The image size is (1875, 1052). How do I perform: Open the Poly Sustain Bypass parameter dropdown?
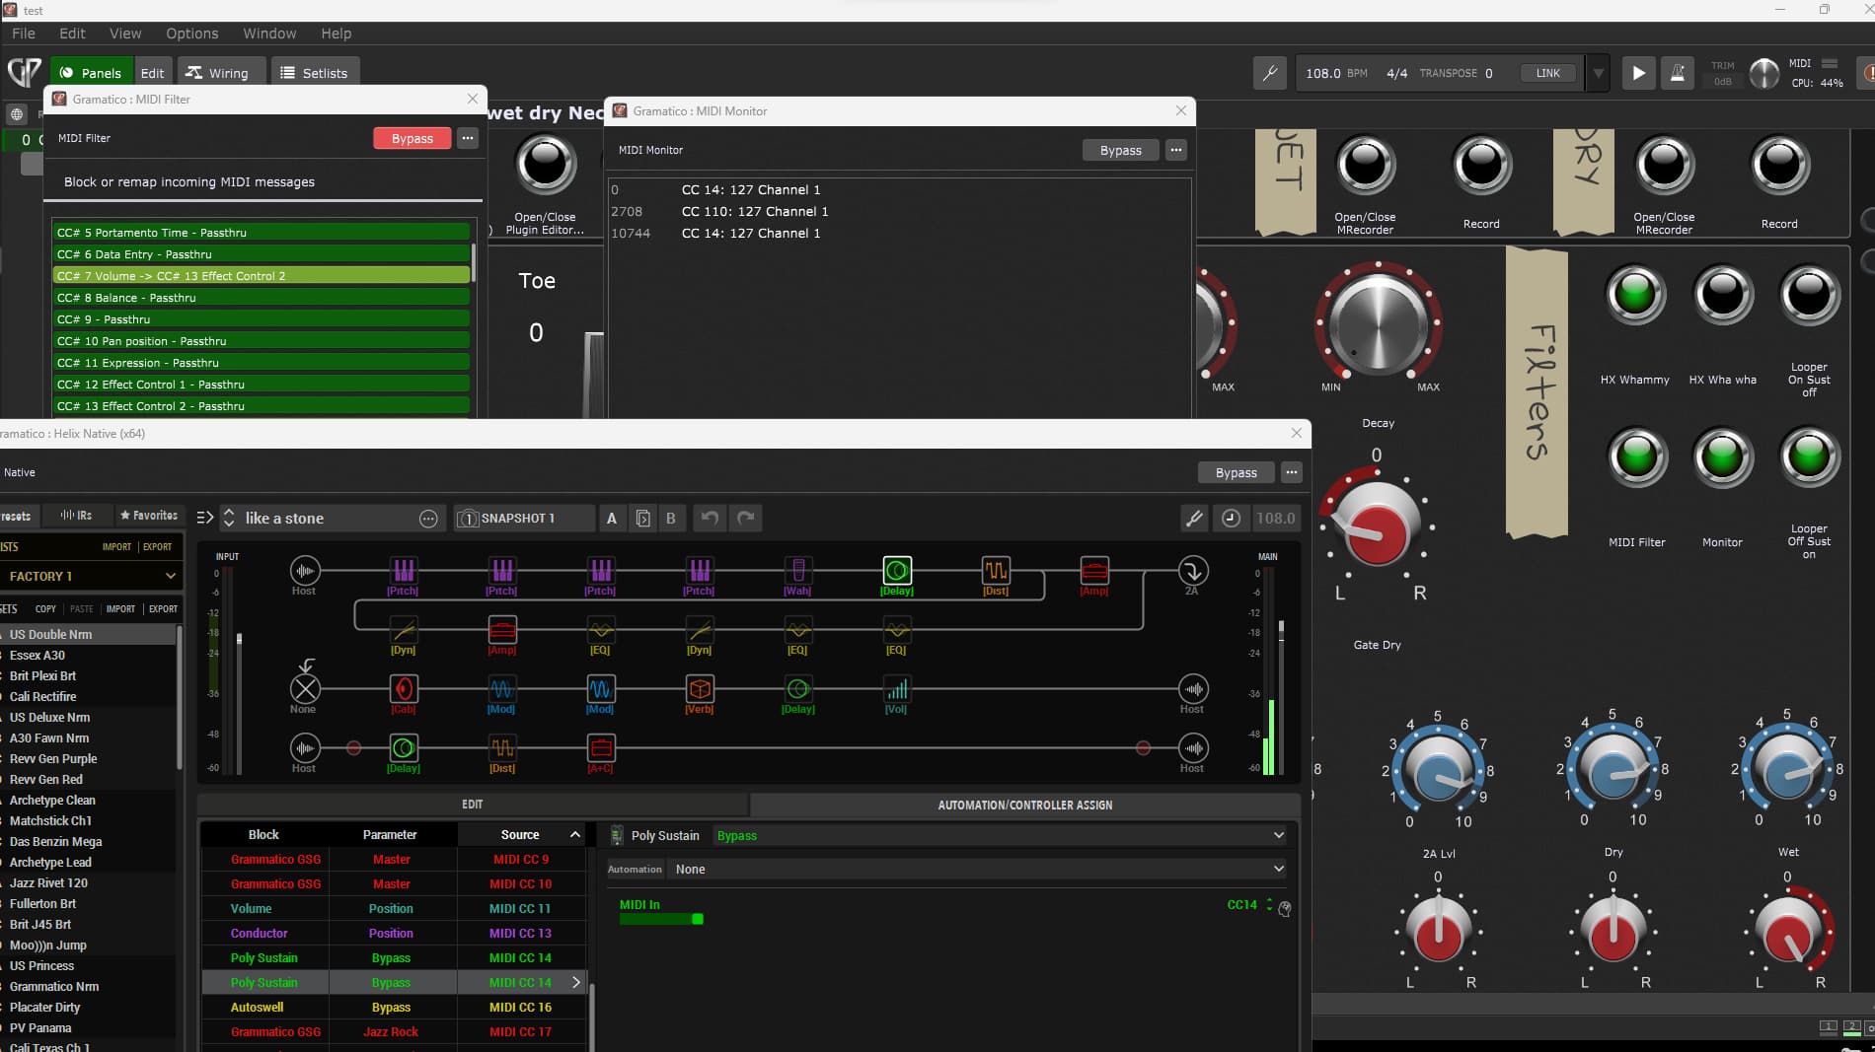pos(999,836)
